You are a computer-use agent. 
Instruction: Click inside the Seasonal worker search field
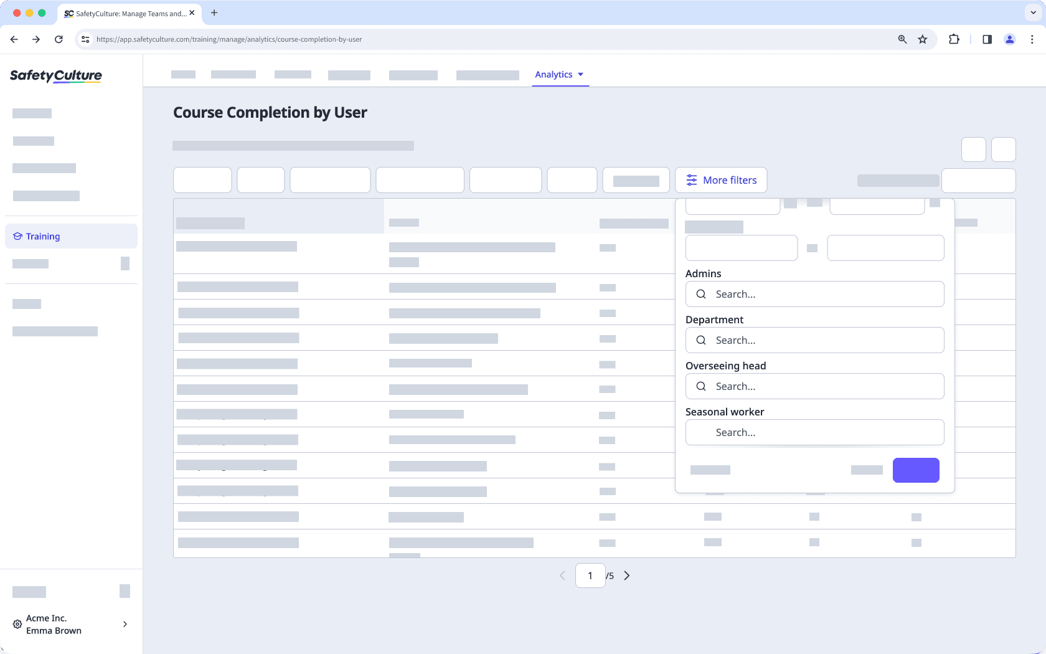tap(814, 432)
